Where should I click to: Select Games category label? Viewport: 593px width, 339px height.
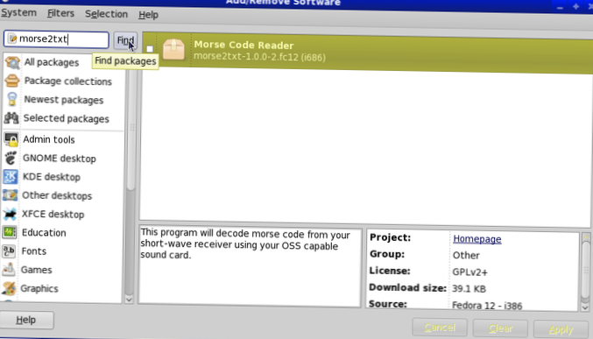36,270
